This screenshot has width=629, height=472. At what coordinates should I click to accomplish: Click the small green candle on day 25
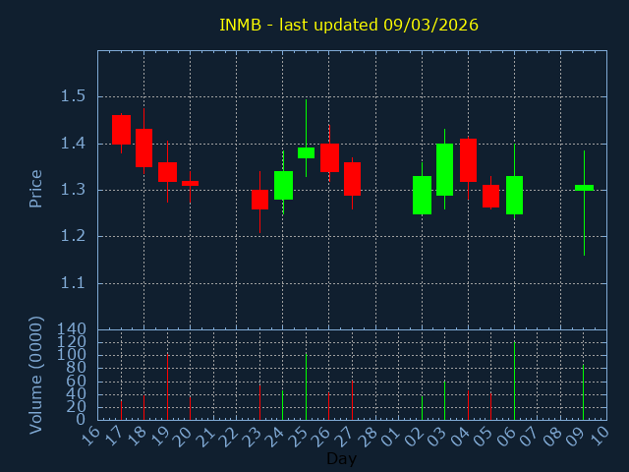click(306, 152)
